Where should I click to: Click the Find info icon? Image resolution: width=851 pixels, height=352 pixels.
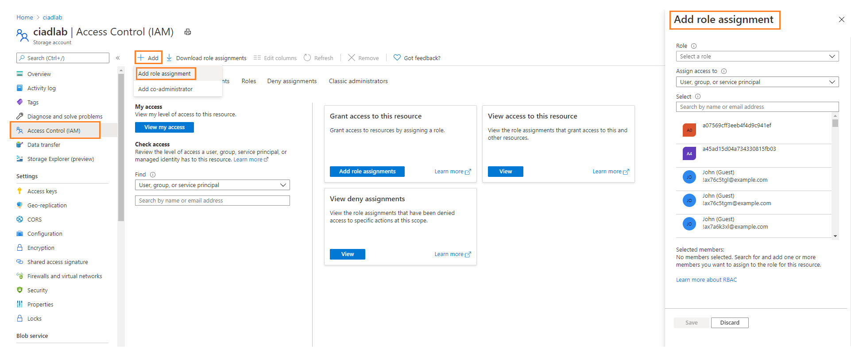click(153, 175)
